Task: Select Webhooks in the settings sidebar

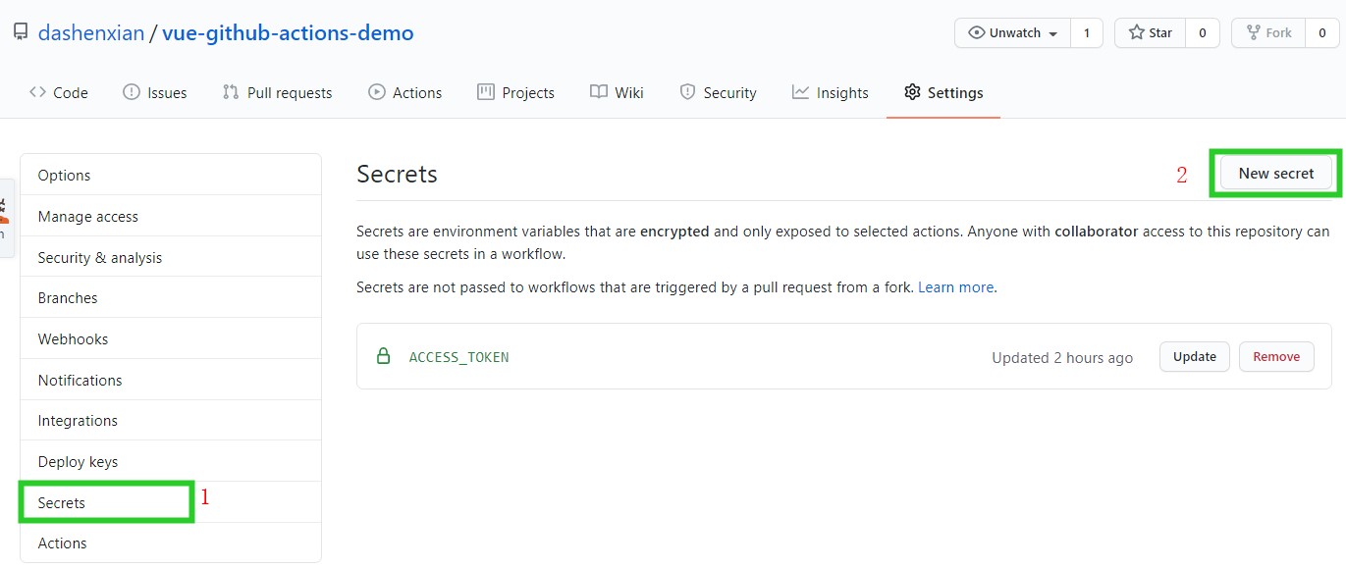Action: [x=73, y=338]
